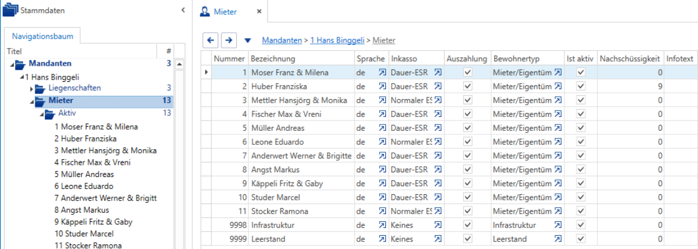The image size is (698, 249).
Task: Open Inkasso link icon for Müller Andreas
Action: tap(438, 128)
